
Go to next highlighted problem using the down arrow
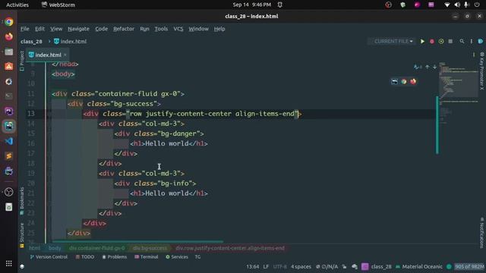[x=434, y=67]
